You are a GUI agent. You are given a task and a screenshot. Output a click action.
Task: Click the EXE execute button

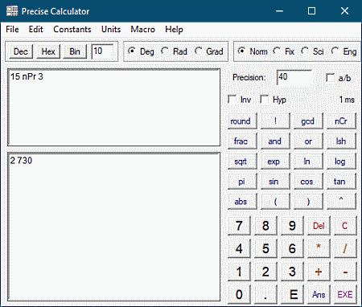click(345, 295)
